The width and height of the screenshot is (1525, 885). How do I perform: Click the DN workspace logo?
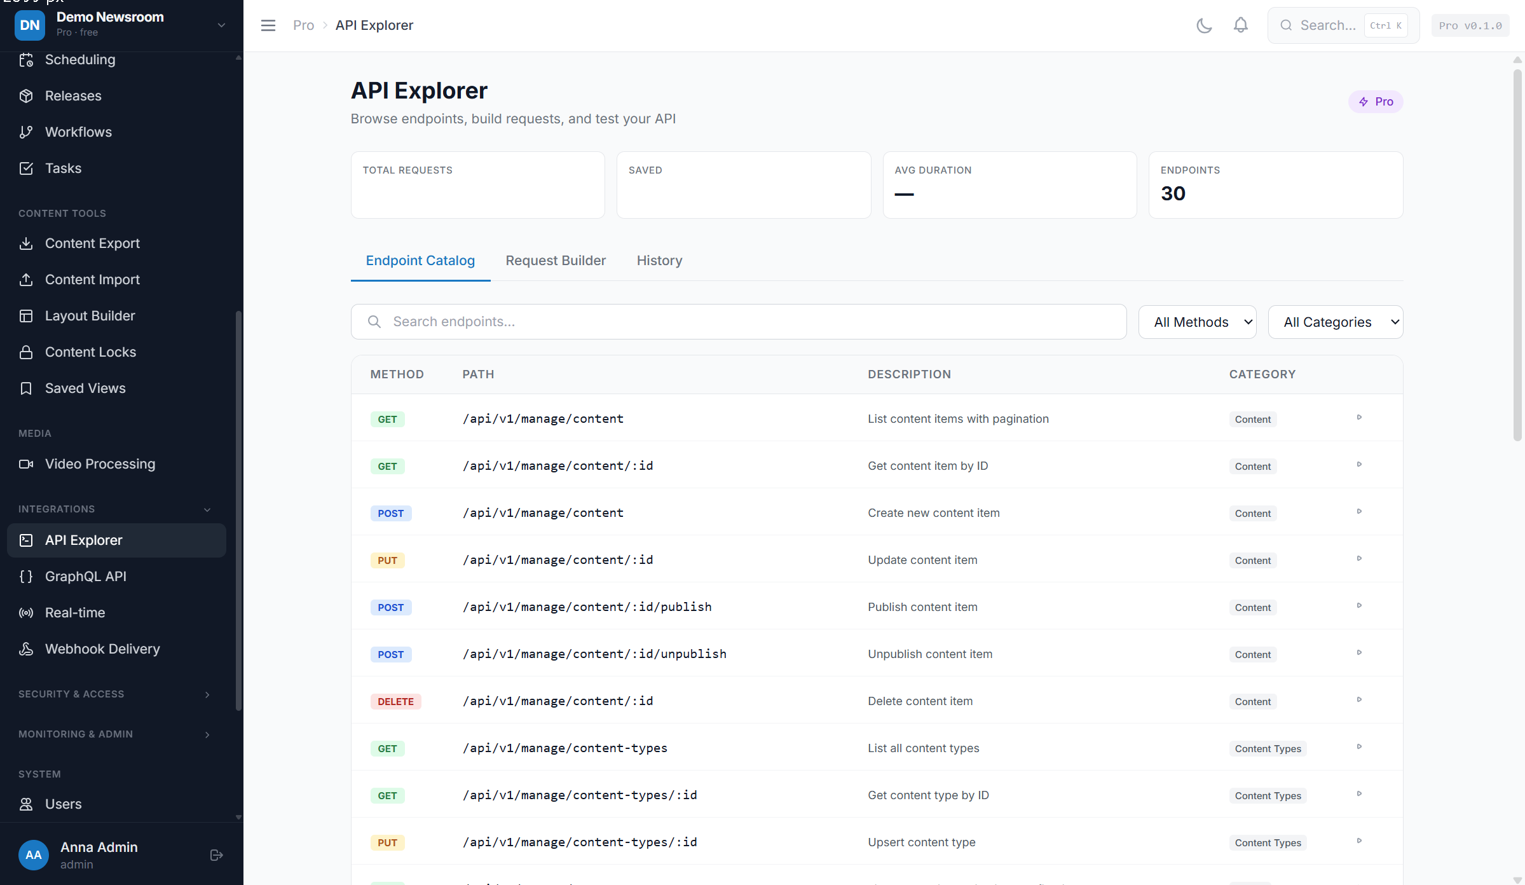click(30, 25)
